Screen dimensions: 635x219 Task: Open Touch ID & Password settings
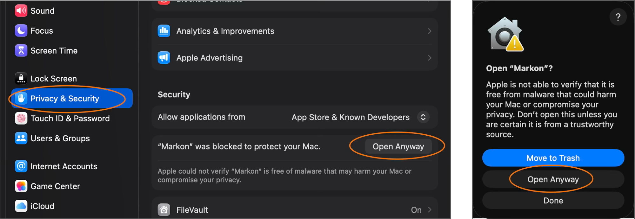click(x=72, y=119)
